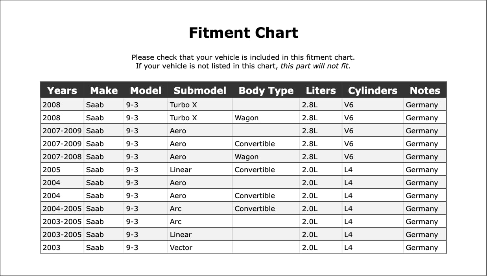Image resolution: width=487 pixels, height=276 pixels.
Task: Click the Years column header
Action: [x=62, y=90]
